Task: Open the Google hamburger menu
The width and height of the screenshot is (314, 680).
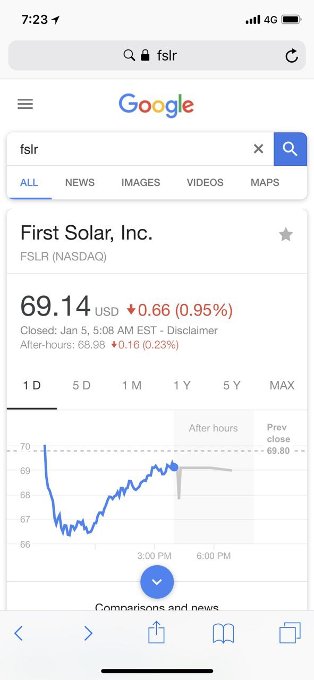Action: (25, 104)
